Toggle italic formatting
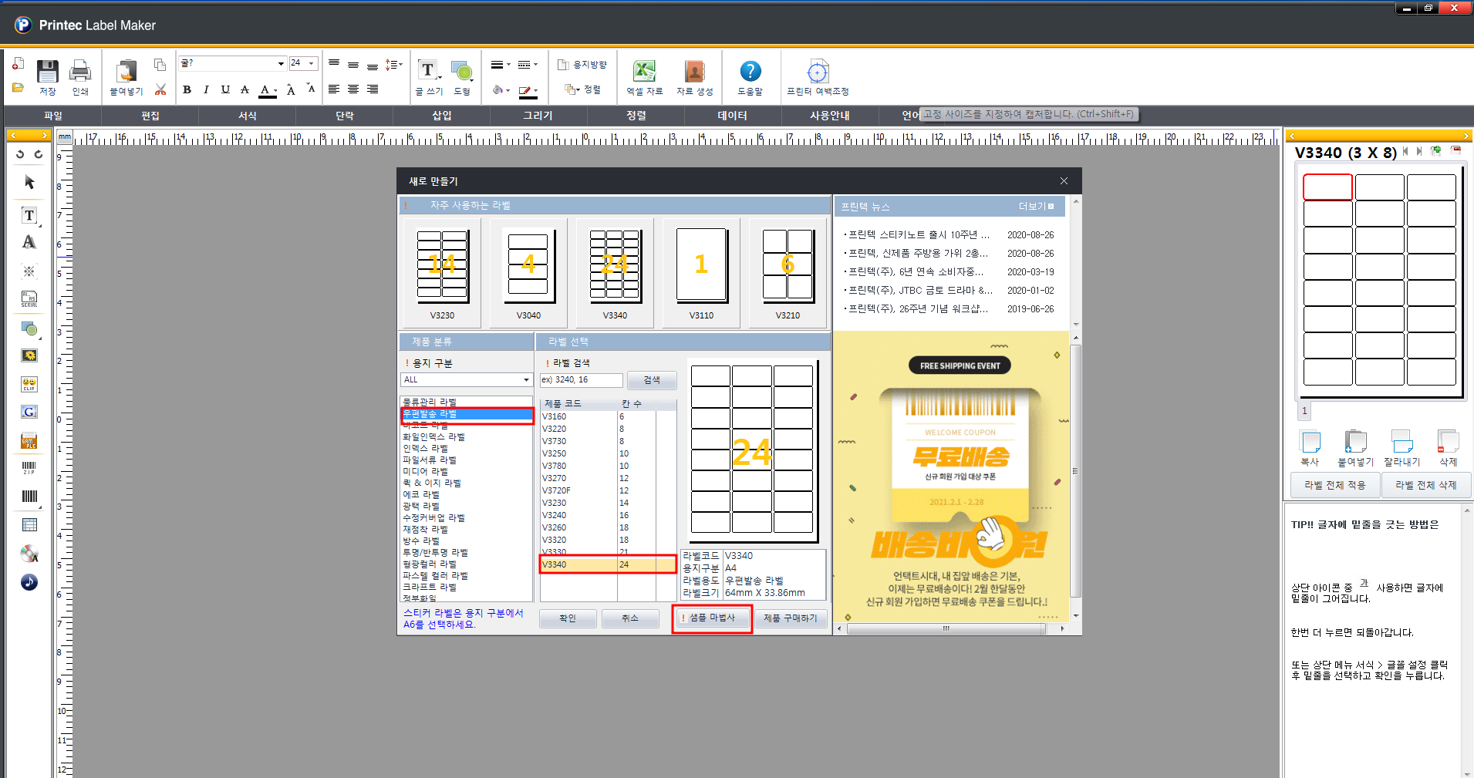The image size is (1474, 778). click(x=206, y=89)
